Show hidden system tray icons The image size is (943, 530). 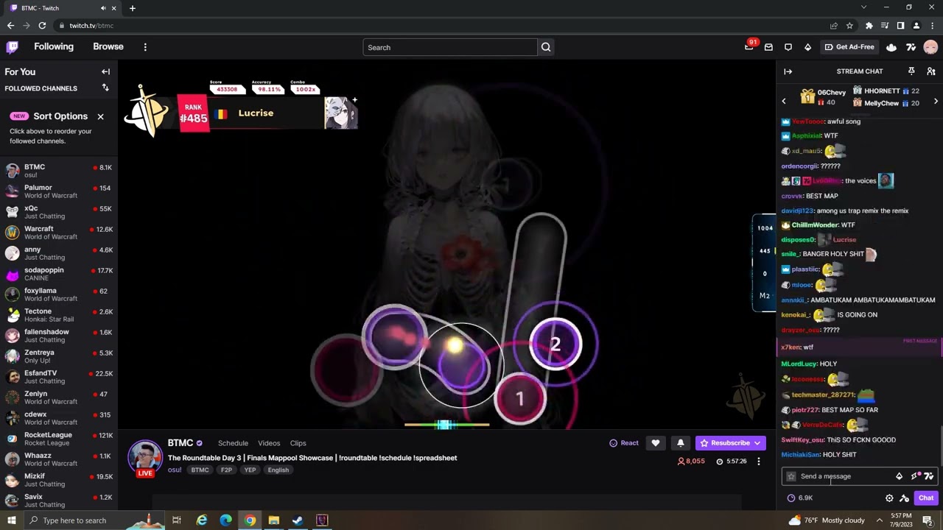879,520
